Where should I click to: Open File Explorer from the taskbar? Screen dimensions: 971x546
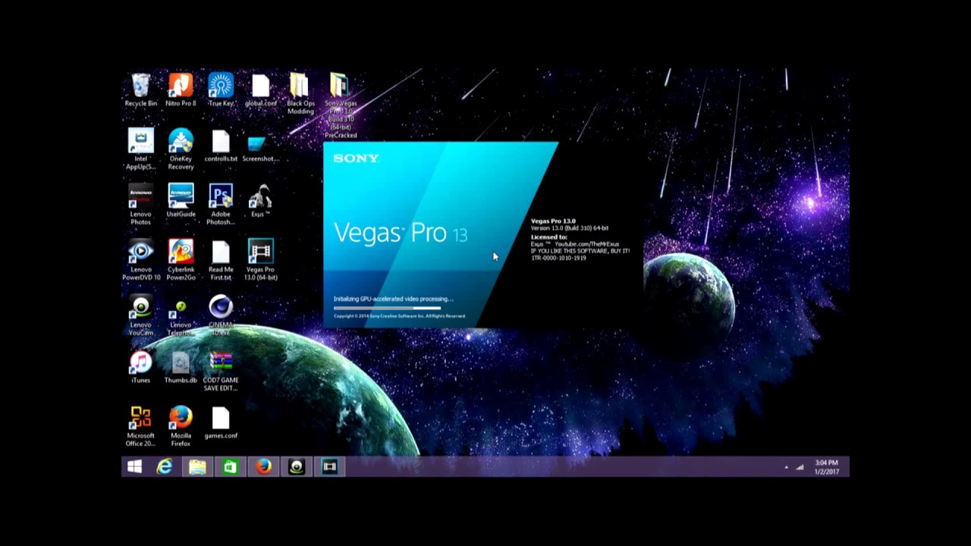[x=197, y=467]
